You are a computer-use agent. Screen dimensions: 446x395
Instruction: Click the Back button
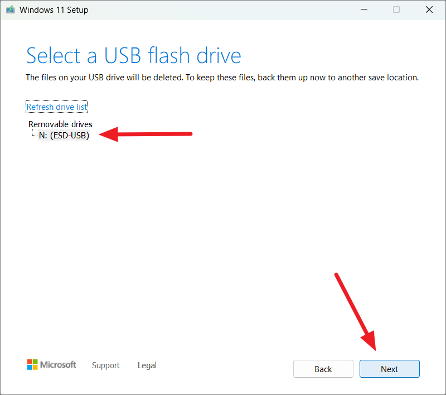tap(323, 369)
